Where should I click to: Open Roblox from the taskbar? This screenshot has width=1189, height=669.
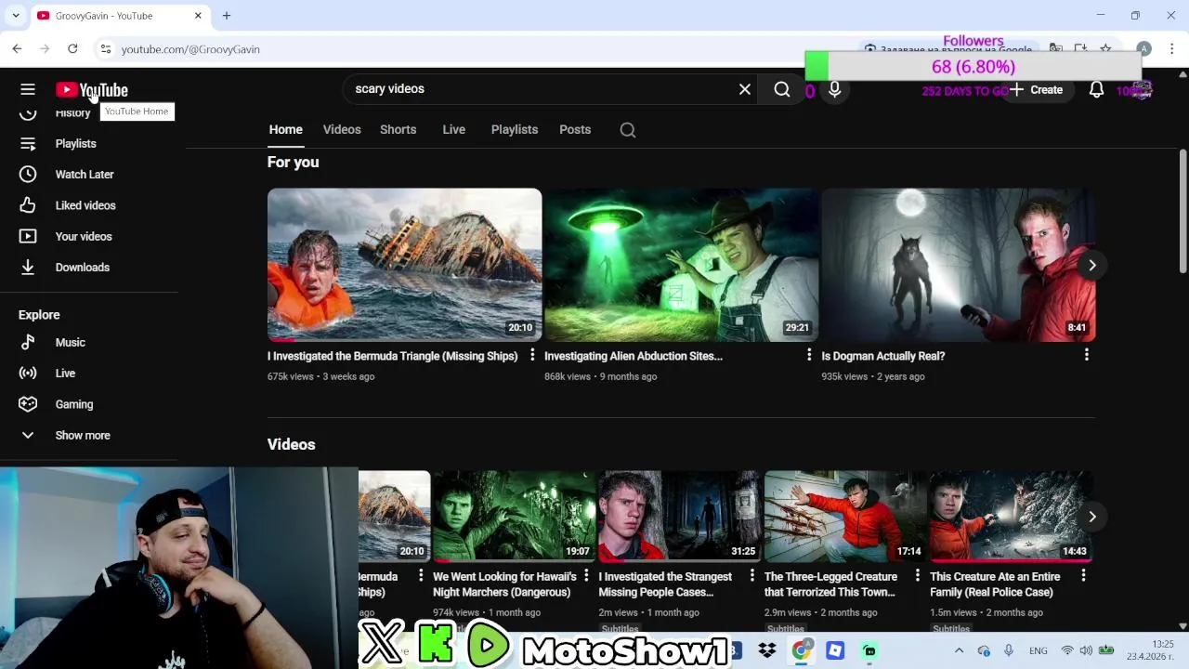click(x=834, y=650)
